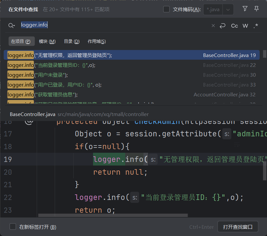The width and height of the screenshot is (267, 236).
Task: Open search history magnifier icon
Action: pos(11,26)
